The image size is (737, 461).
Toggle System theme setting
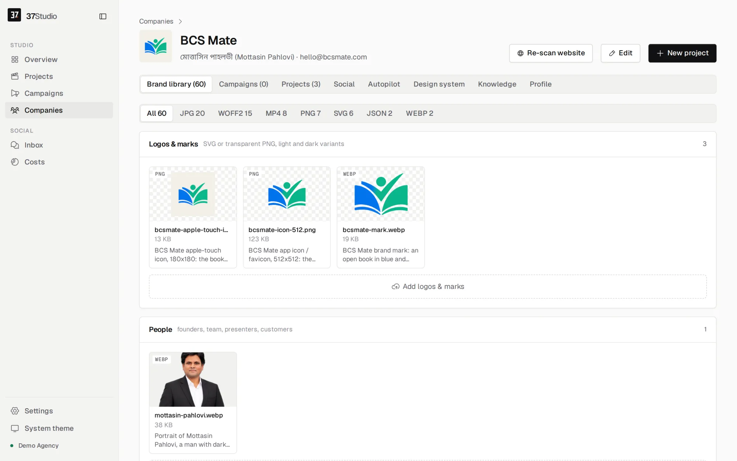[x=59, y=428]
